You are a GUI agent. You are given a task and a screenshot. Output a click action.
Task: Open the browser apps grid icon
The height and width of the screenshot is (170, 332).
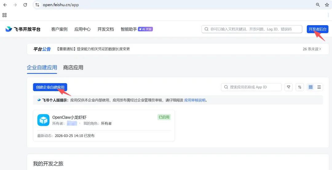pyautogui.click(x=4, y=15)
